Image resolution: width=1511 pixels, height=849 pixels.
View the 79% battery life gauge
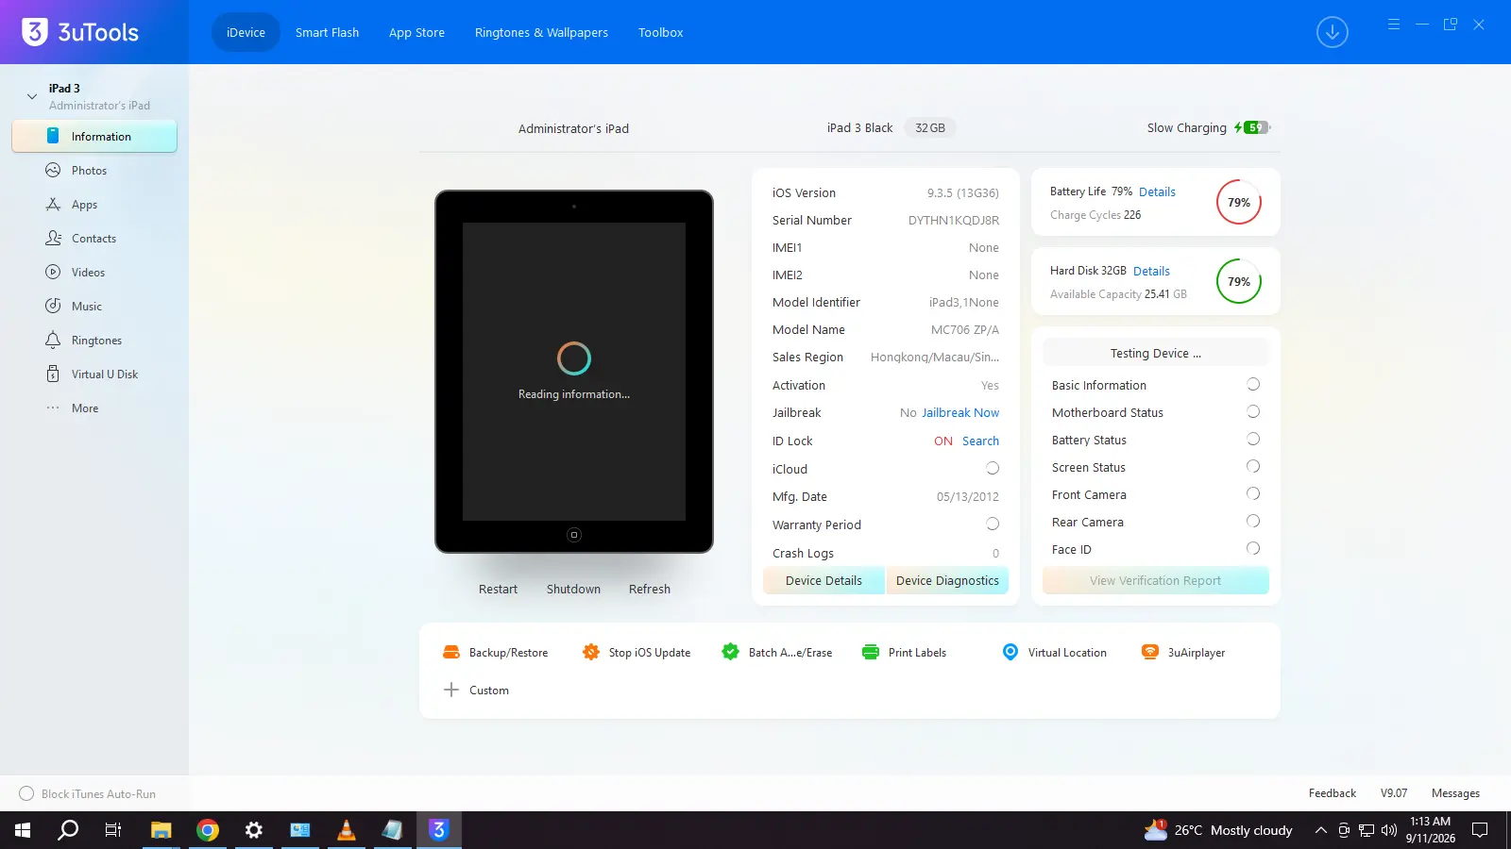1239,202
